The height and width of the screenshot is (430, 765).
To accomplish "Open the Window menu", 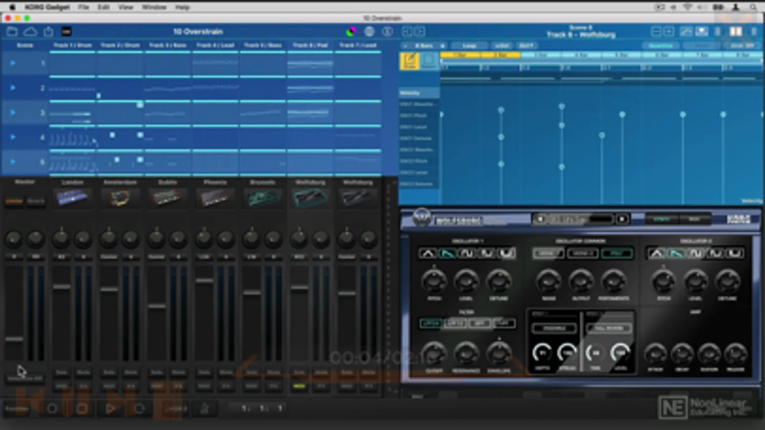I will click(154, 7).
